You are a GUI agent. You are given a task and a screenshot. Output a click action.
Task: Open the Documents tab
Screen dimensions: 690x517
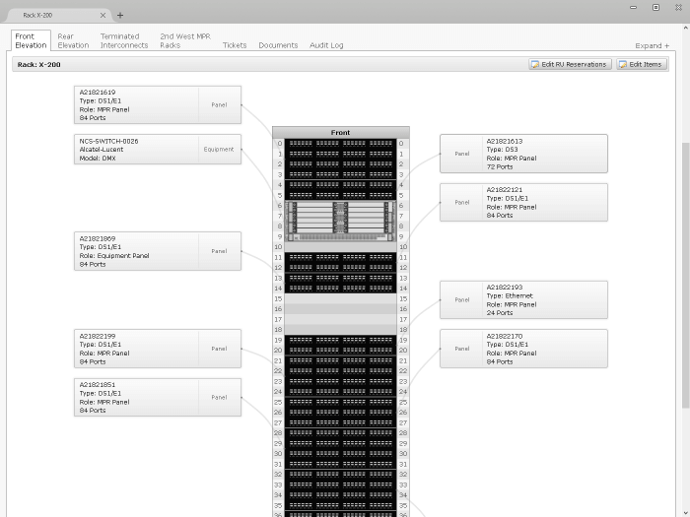[x=278, y=45]
